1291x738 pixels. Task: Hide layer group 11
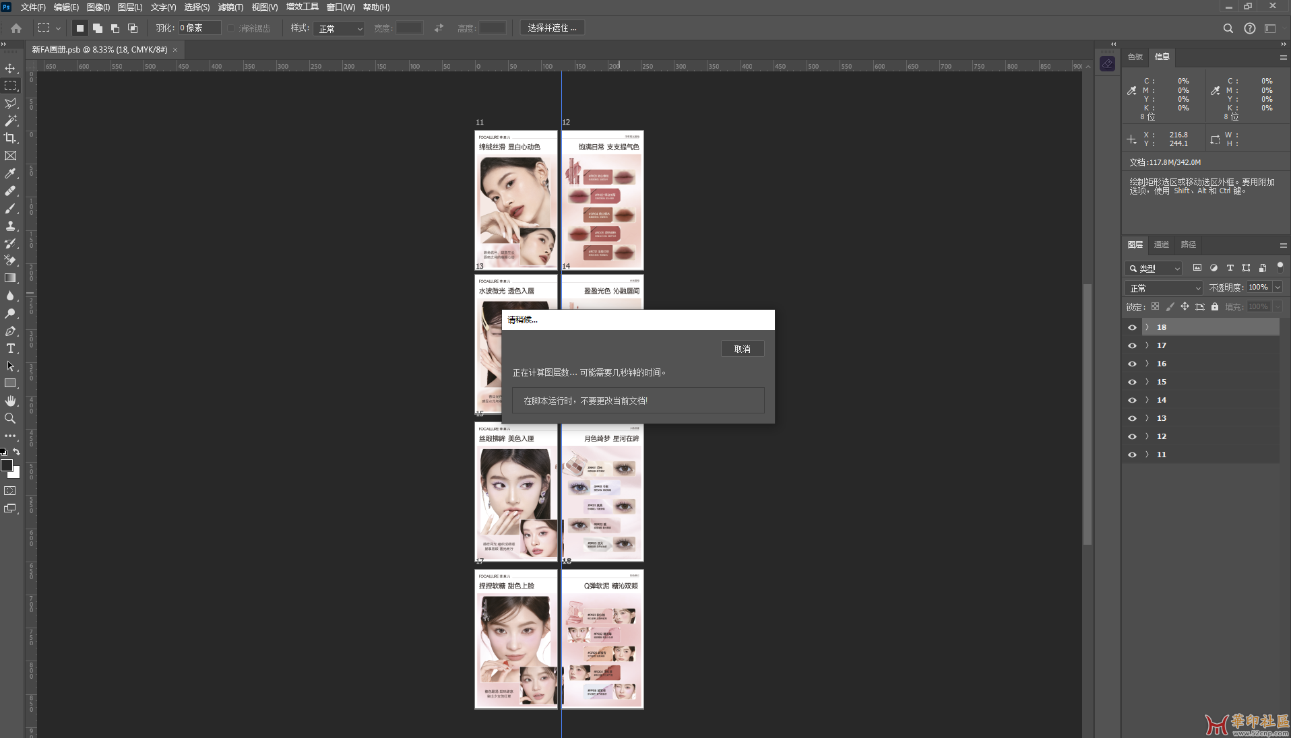point(1132,455)
